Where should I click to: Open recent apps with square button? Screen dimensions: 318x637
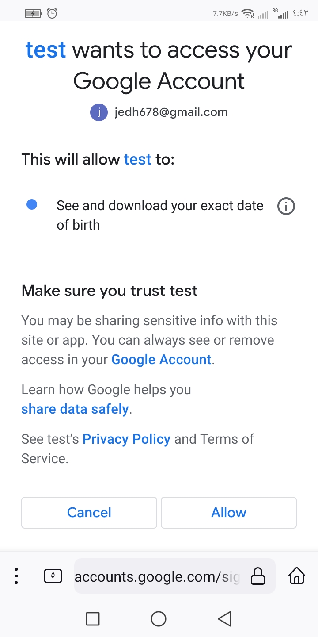(92, 618)
